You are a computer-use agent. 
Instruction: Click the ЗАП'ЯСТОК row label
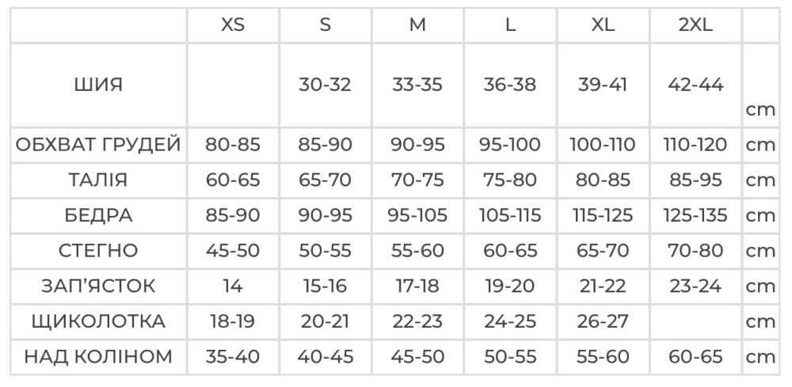(98, 286)
